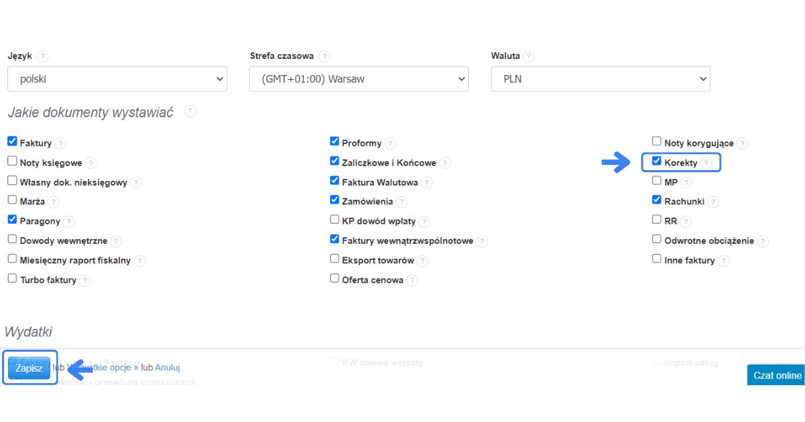
Task: Open the Waluta dropdown set to PLN
Action: (600, 79)
